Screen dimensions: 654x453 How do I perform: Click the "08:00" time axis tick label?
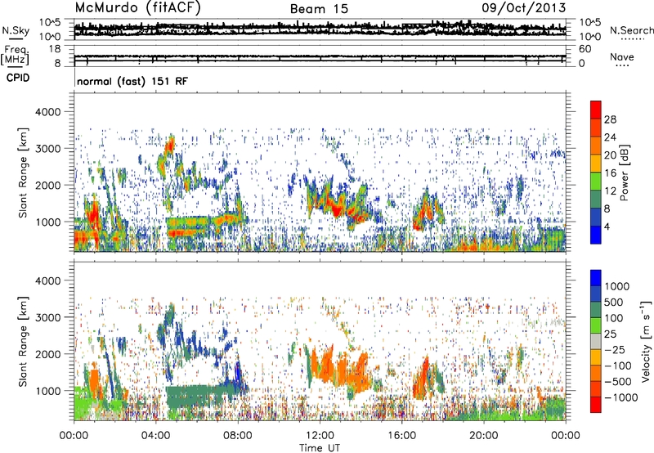pos(237,436)
